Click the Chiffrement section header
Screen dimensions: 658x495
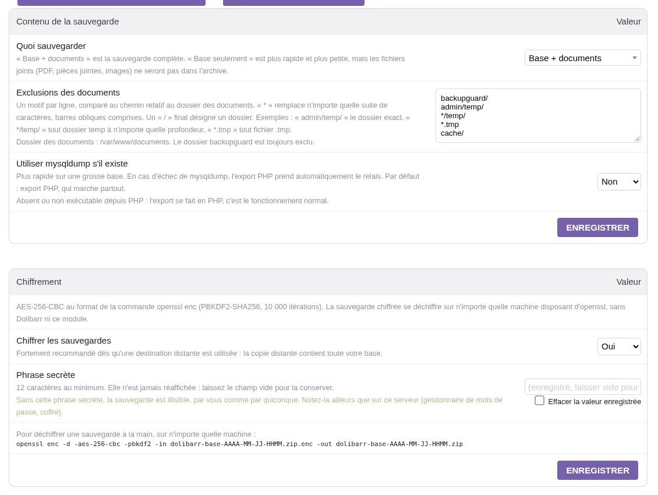(x=38, y=282)
